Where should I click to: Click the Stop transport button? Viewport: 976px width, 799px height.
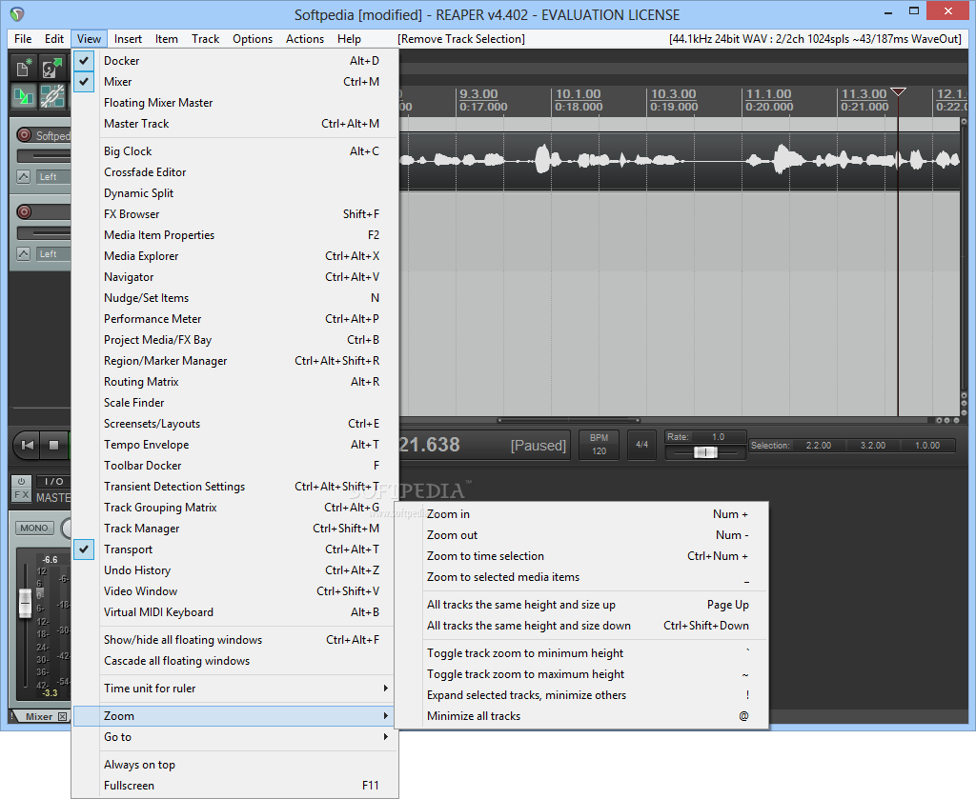click(x=53, y=445)
